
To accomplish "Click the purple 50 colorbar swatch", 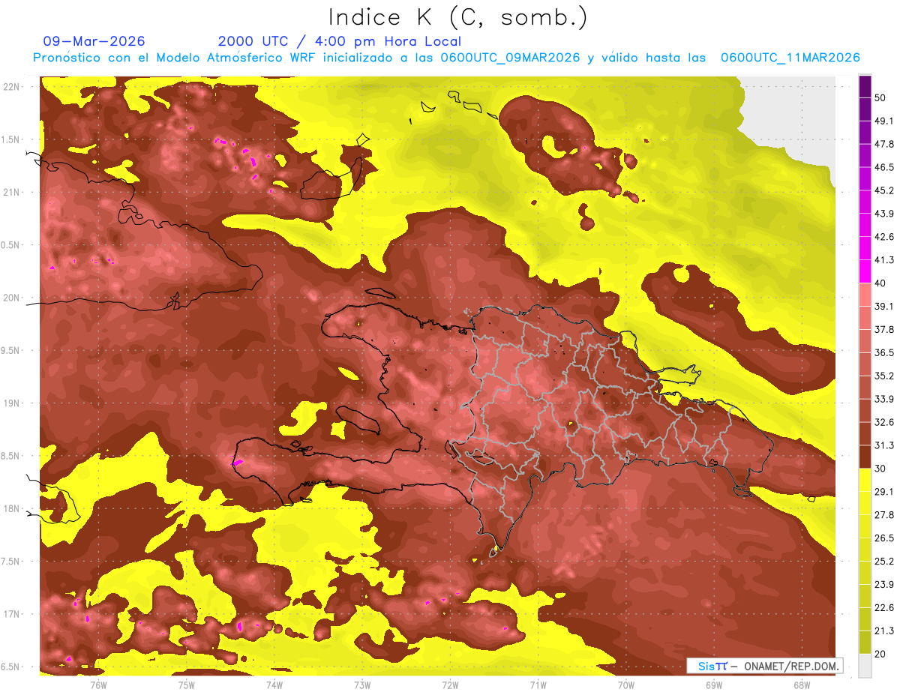I will click(865, 87).
